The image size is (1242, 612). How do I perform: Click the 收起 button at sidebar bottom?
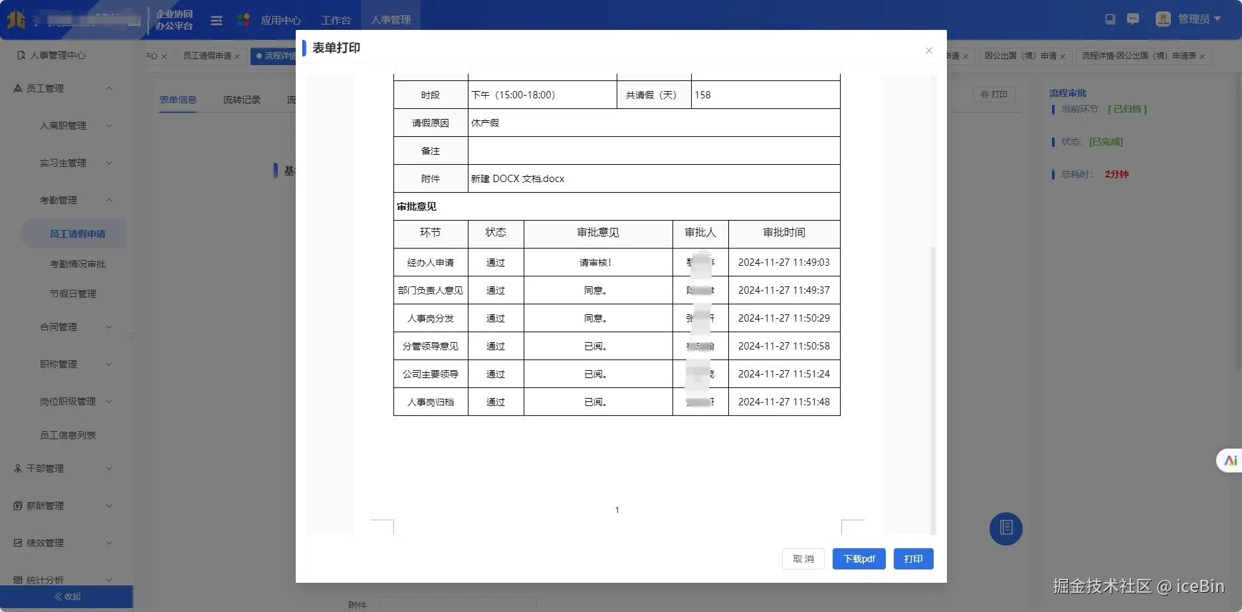pyautogui.click(x=67, y=596)
